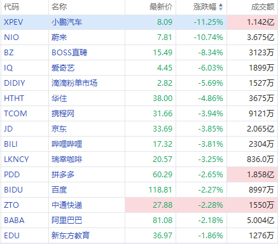
Task: Sort by 最新价 column header
Action: pyautogui.click(x=161, y=7)
